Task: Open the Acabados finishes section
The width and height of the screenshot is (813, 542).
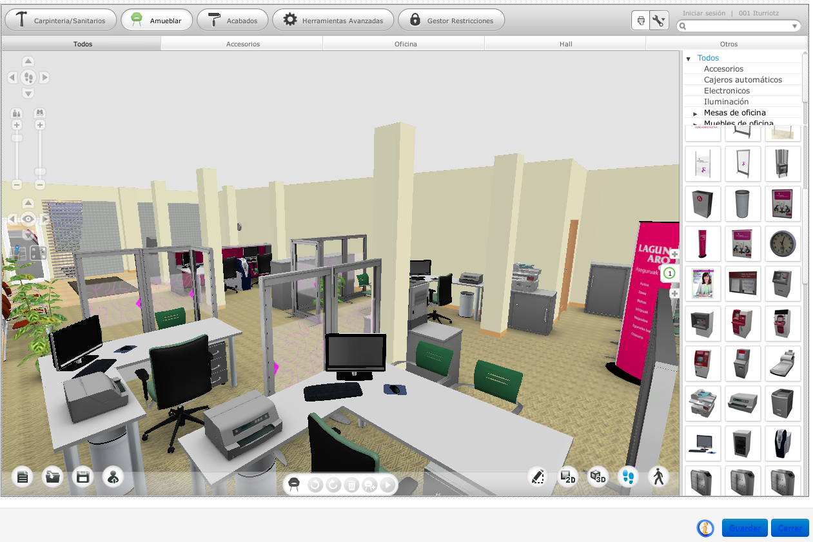Action: (232, 21)
